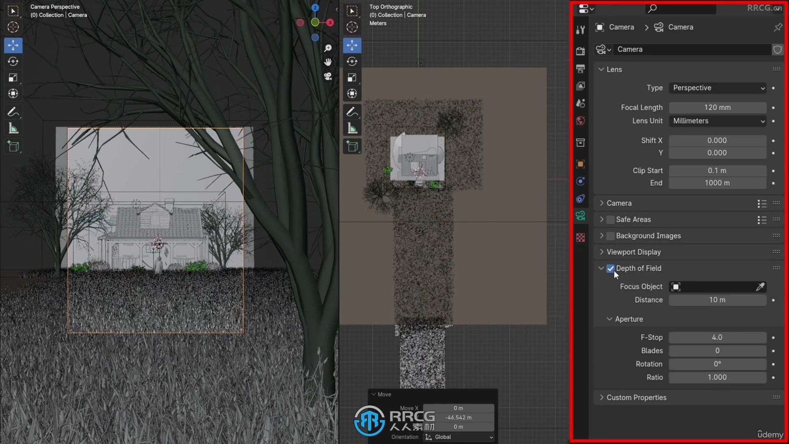Select the Measure tool in left viewport
The image size is (789, 444).
pos(13,129)
